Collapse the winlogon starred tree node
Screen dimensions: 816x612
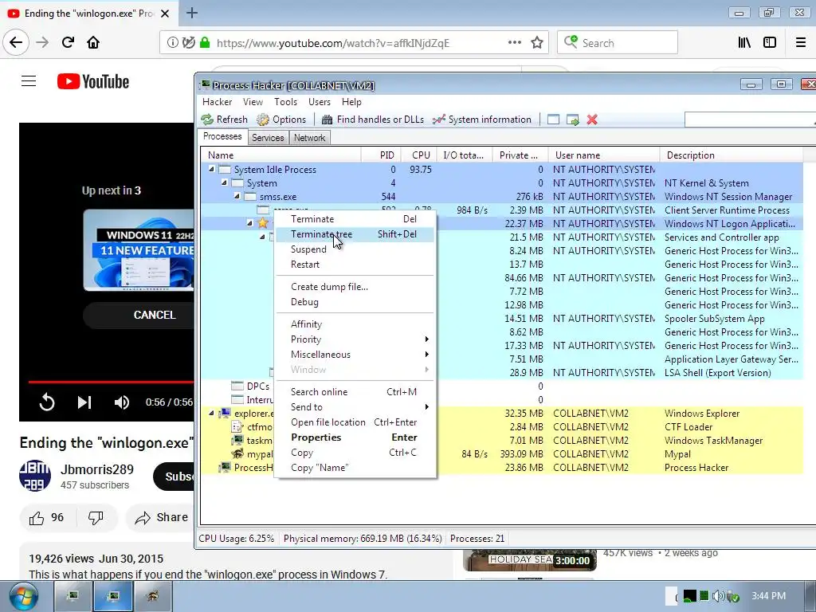pos(249,223)
